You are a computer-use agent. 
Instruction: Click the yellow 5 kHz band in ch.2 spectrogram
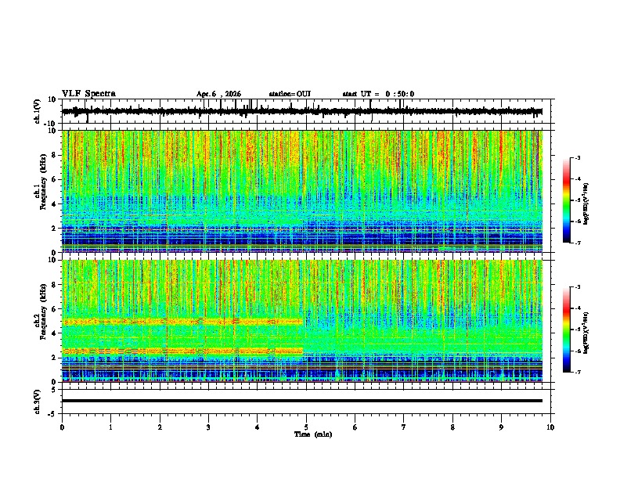coord(182,322)
